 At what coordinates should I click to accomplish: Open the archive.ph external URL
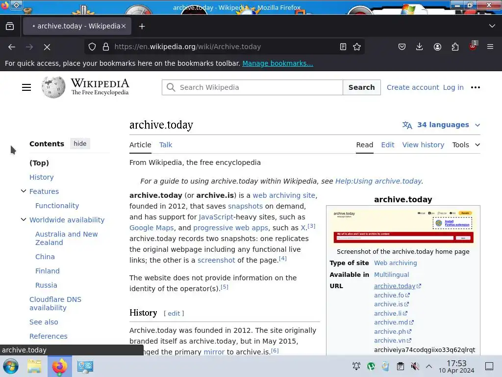pyautogui.click(x=393, y=331)
